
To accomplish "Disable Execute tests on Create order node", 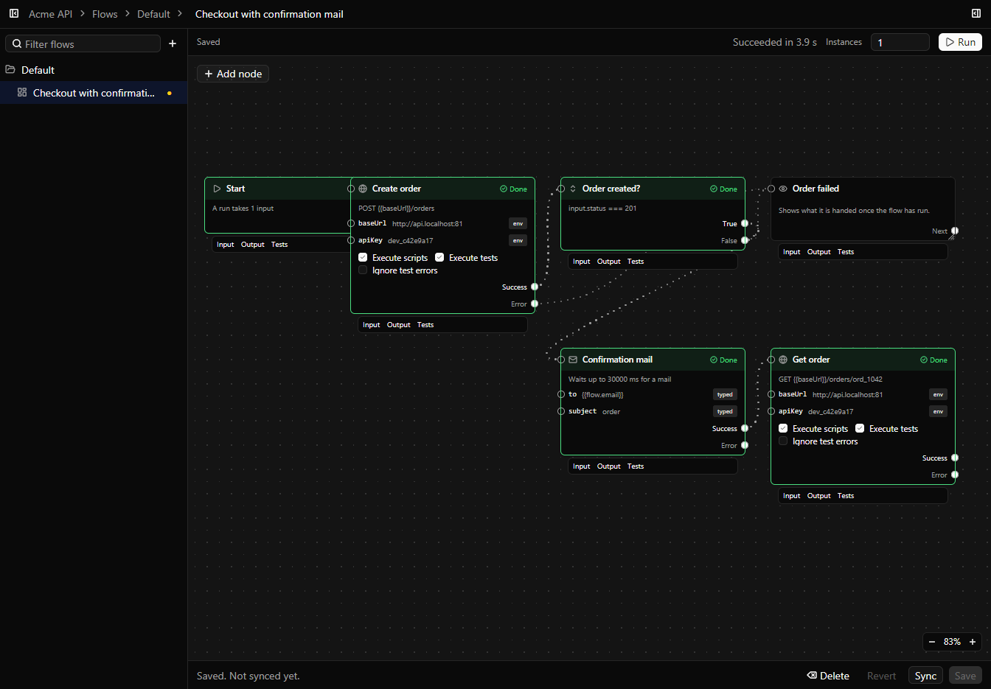I will pos(439,257).
